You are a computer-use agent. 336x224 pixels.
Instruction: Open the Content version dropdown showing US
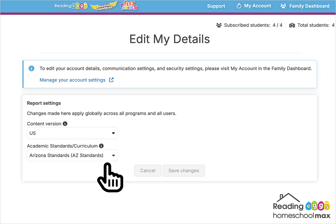click(x=72, y=133)
